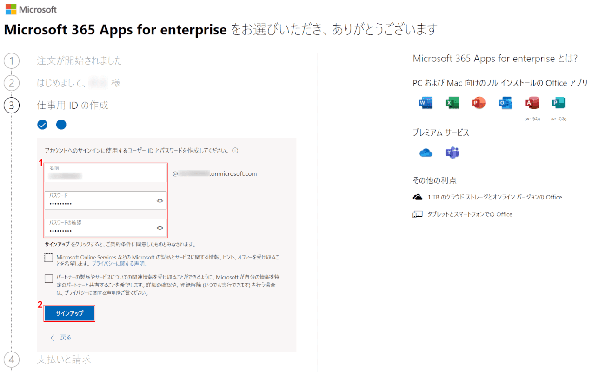Viewport: 592px width, 372px height.
Task: Click the Word app icon
Action: click(x=426, y=103)
